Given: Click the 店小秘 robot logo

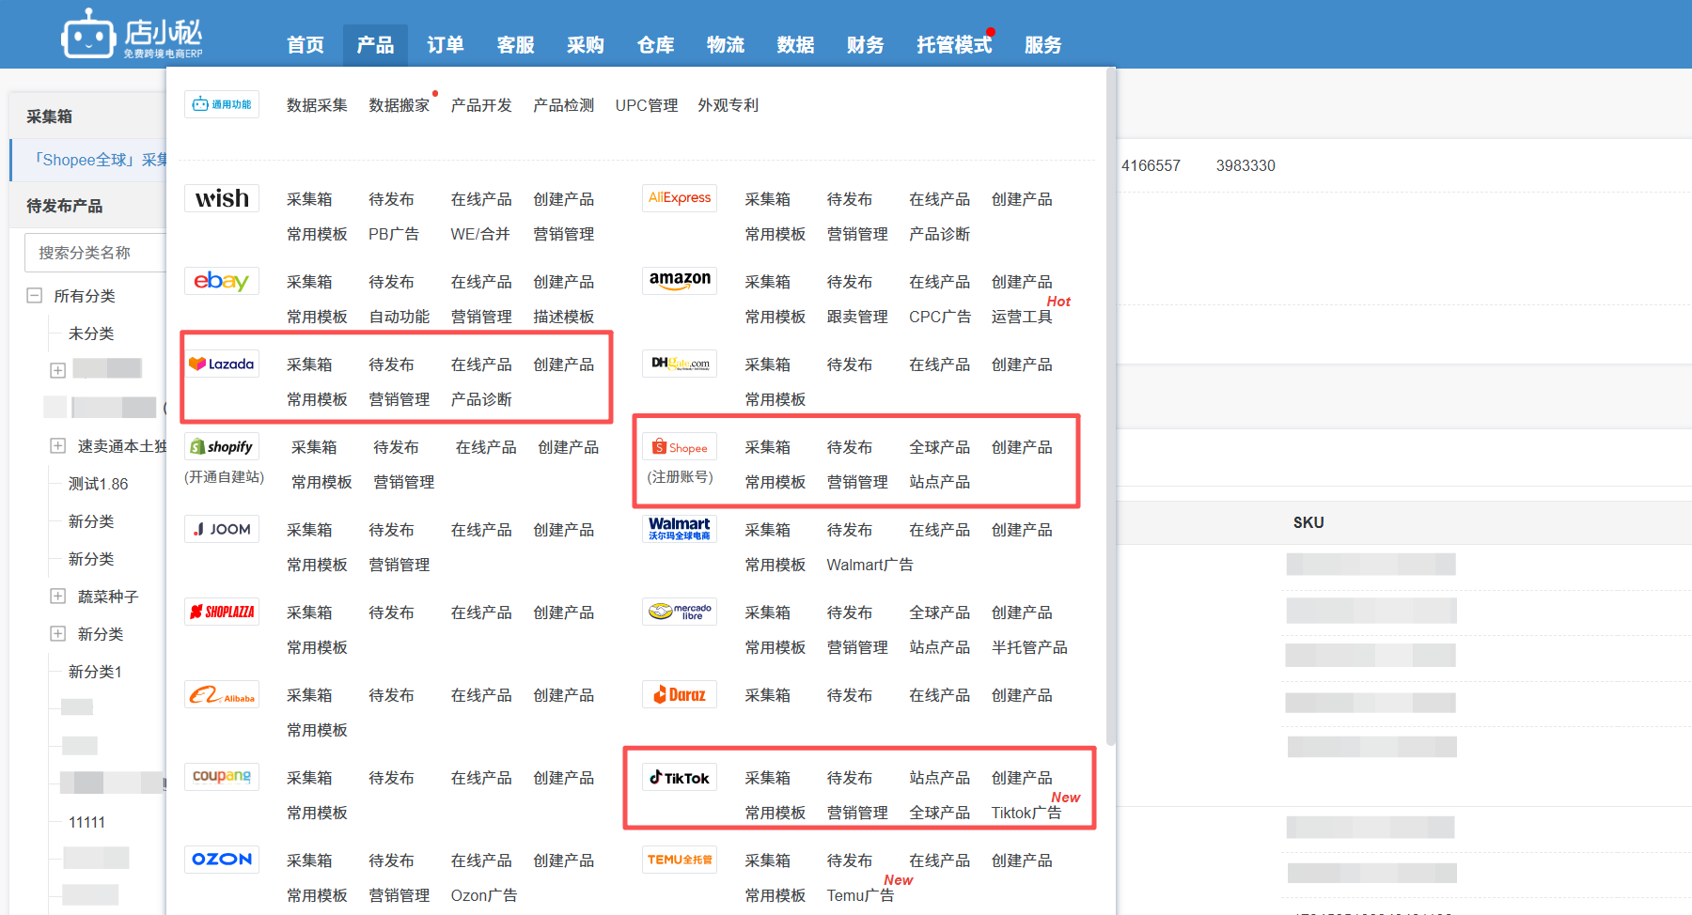Looking at the screenshot, I should coord(132,34).
